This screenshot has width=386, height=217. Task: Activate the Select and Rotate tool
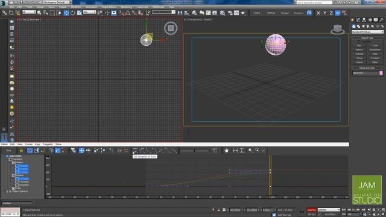[72, 13]
